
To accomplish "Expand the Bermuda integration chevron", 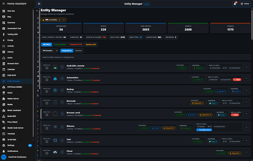I will [62, 102].
